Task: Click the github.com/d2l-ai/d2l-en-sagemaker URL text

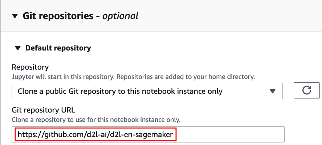Action: [95, 135]
